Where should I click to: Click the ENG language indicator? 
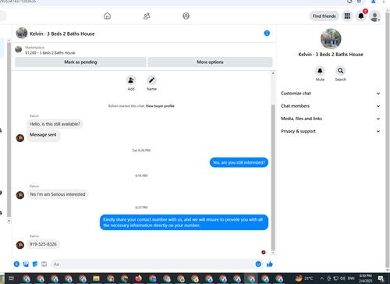pyautogui.click(x=351, y=279)
